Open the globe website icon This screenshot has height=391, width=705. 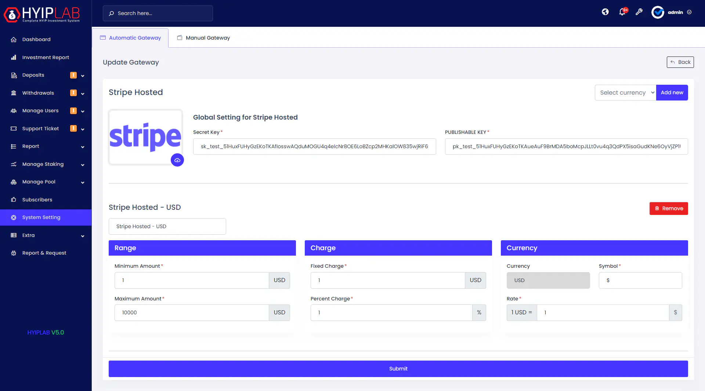point(605,12)
